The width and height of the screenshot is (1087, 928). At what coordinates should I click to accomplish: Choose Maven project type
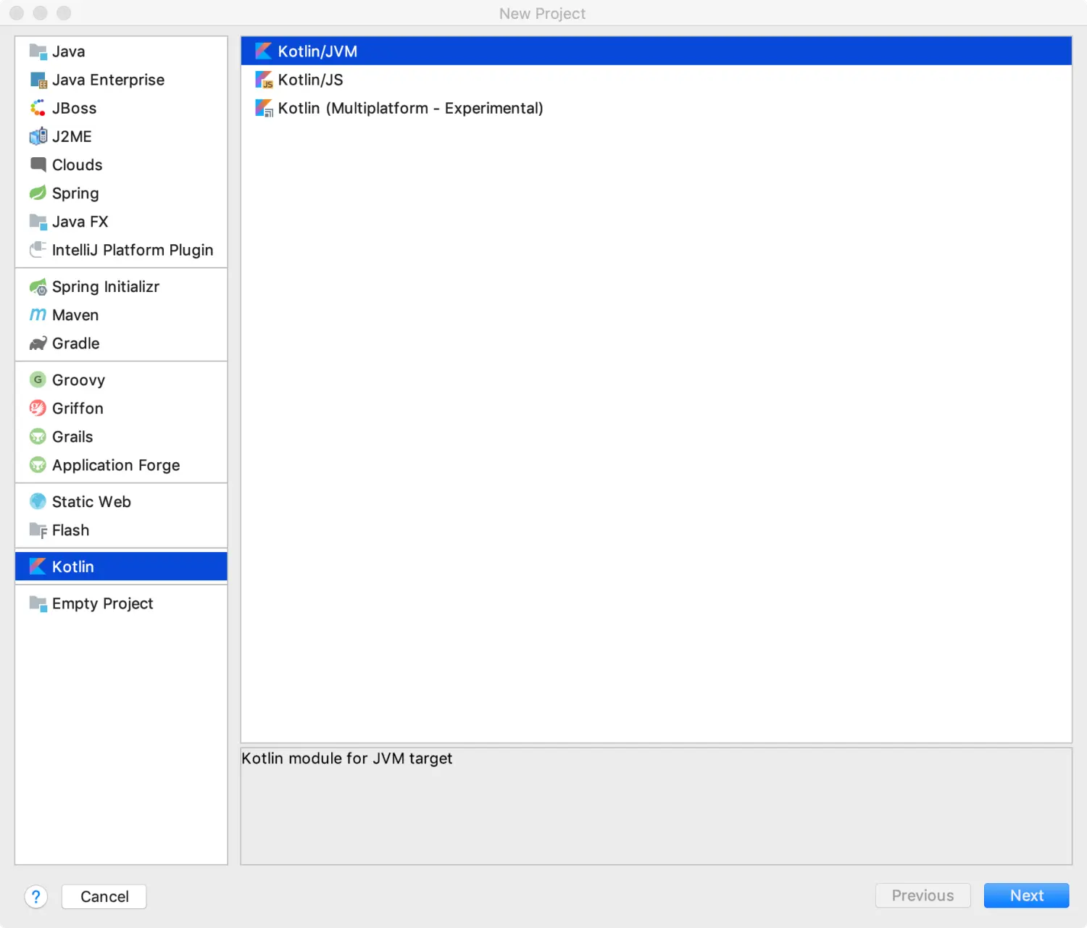tap(121, 315)
